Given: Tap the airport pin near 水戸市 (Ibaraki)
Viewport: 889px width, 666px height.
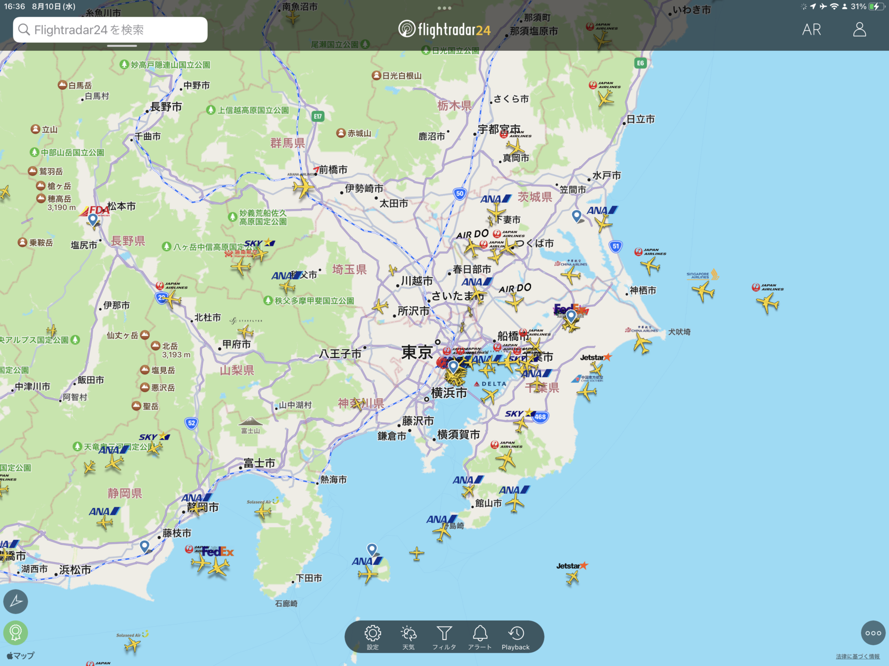Looking at the screenshot, I should coord(577,216).
